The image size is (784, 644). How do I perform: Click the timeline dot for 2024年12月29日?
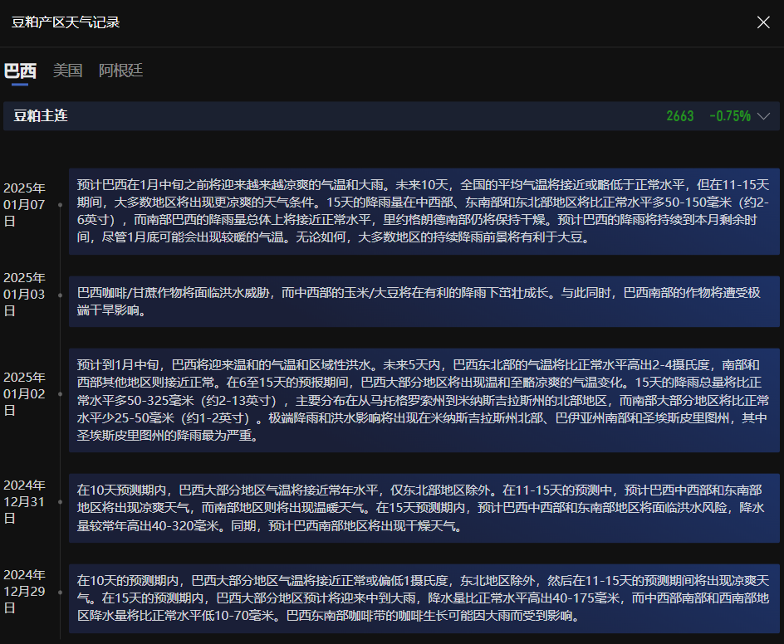tap(60, 592)
